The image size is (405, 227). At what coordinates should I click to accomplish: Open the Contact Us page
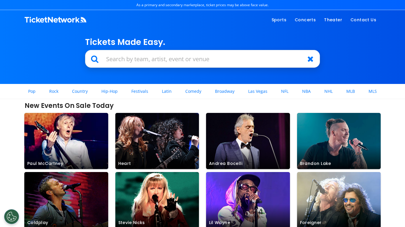[363, 20]
